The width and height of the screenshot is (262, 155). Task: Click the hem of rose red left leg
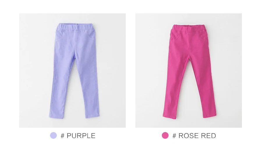[169, 116]
